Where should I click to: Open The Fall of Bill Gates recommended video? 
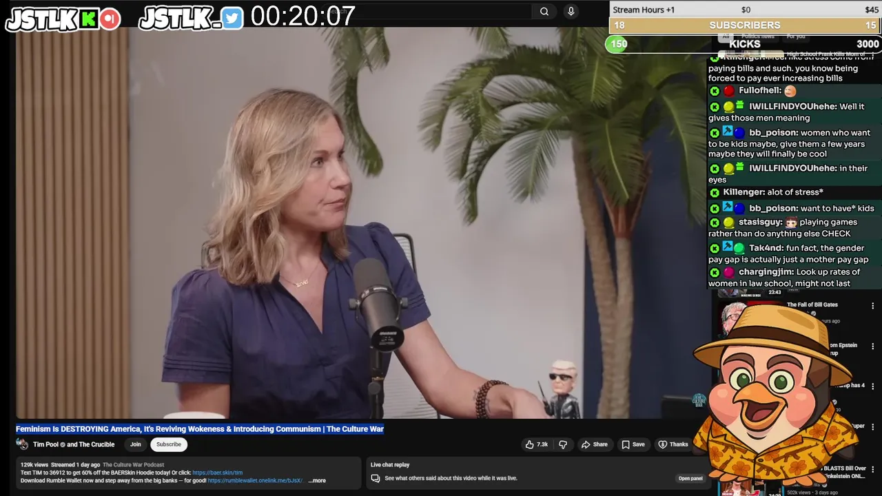[812, 304]
